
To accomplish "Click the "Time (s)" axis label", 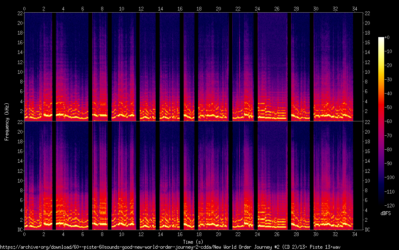I will [x=193, y=242].
